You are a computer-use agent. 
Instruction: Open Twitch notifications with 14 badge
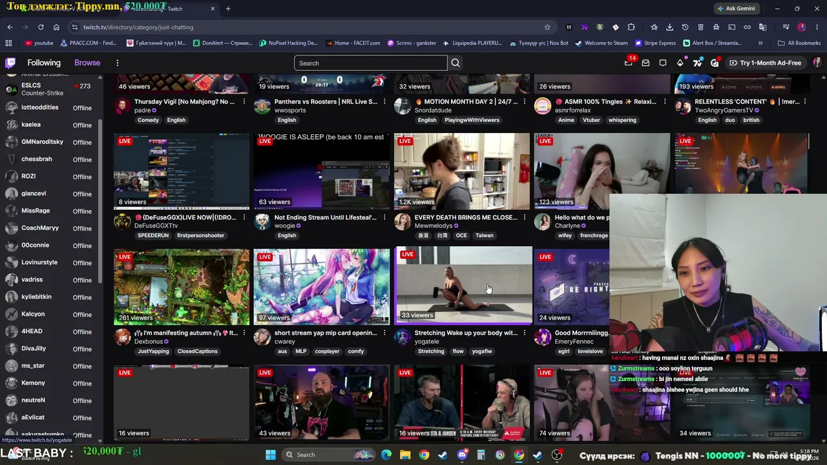[629, 63]
